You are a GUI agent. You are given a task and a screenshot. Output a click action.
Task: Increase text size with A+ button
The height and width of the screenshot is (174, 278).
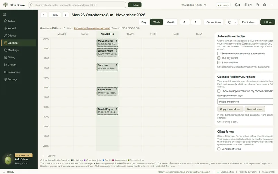(x=196, y=22)
